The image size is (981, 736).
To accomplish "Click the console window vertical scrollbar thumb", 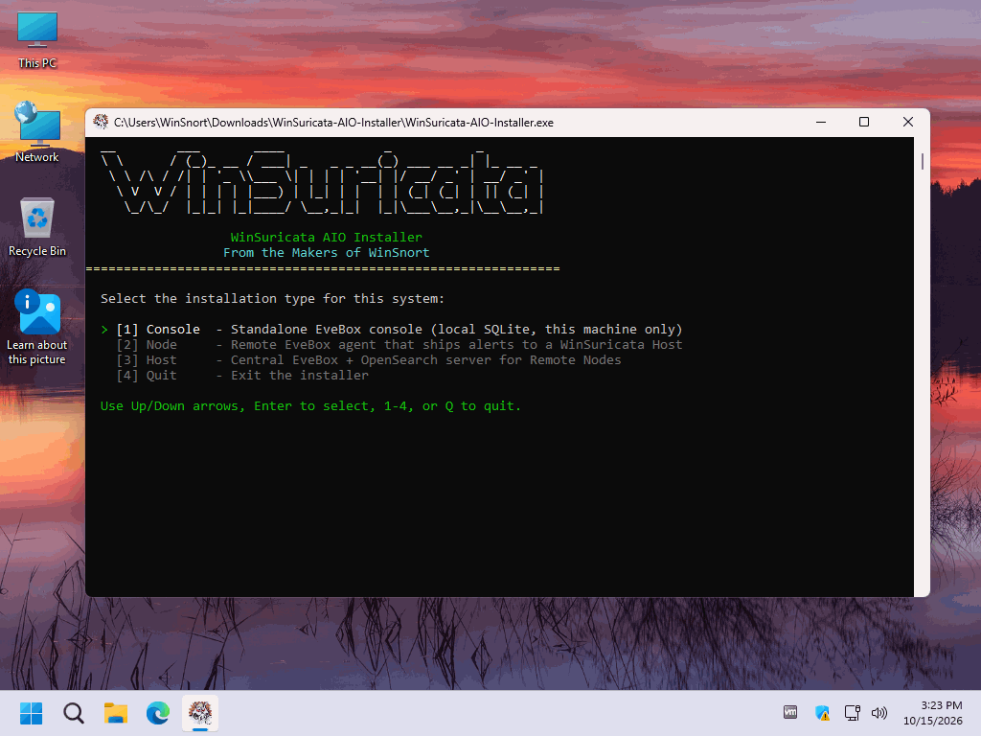I will click(x=923, y=161).
